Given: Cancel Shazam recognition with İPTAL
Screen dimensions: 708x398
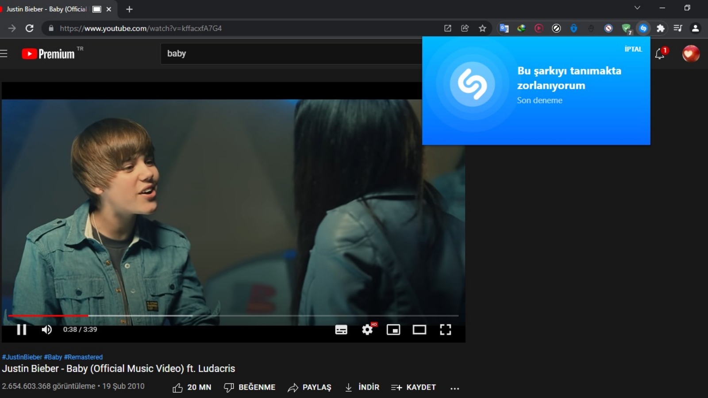Looking at the screenshot, I should (633, 49).
